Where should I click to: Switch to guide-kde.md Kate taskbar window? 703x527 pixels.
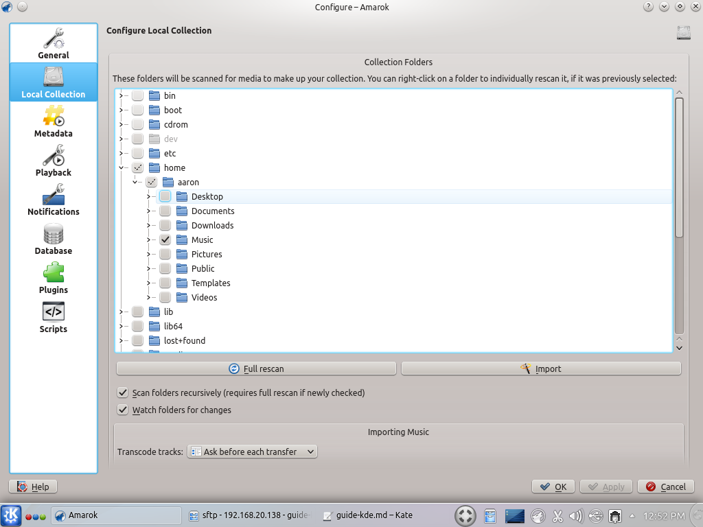click(368, 515)
